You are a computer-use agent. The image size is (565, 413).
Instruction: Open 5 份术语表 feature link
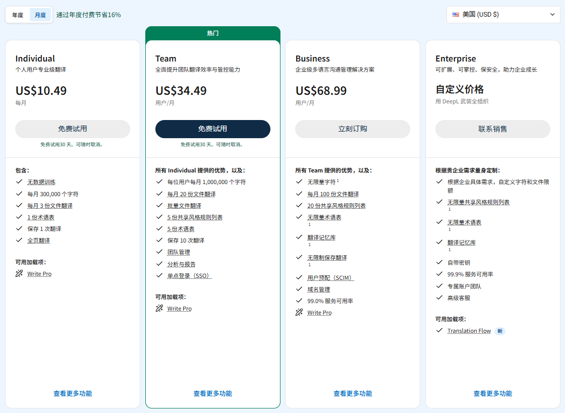click(x=181, y=229)
